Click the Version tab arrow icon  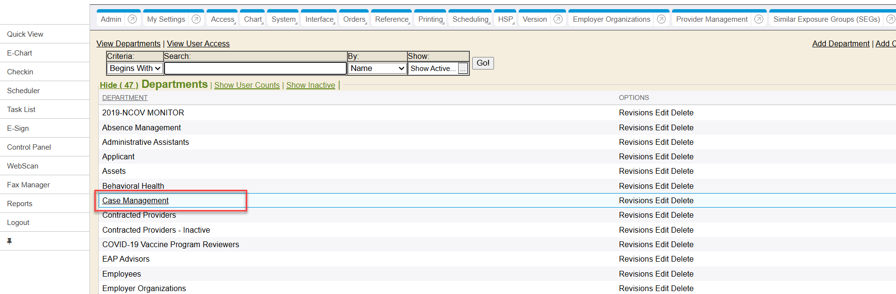coord(558,19)
